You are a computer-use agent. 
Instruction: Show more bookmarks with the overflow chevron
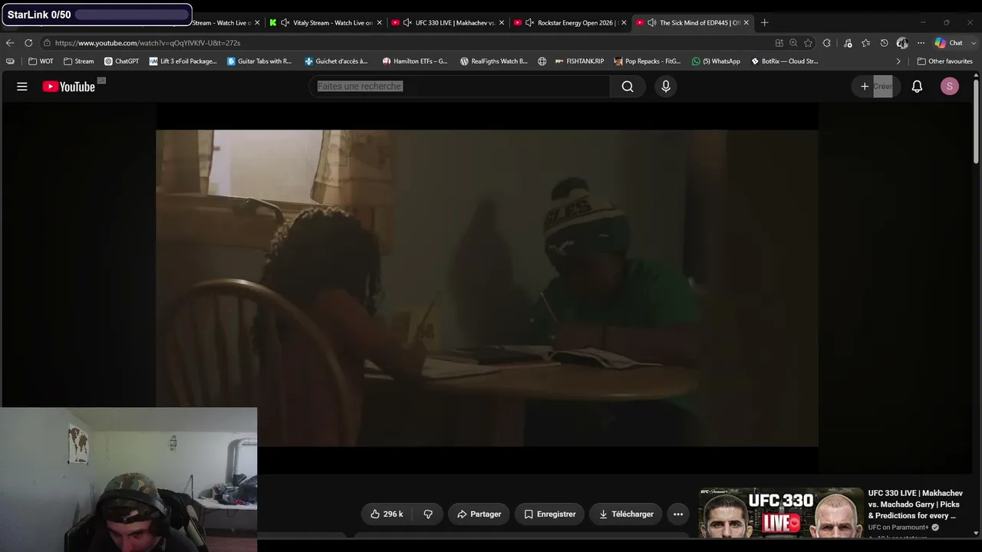(898, 61)
